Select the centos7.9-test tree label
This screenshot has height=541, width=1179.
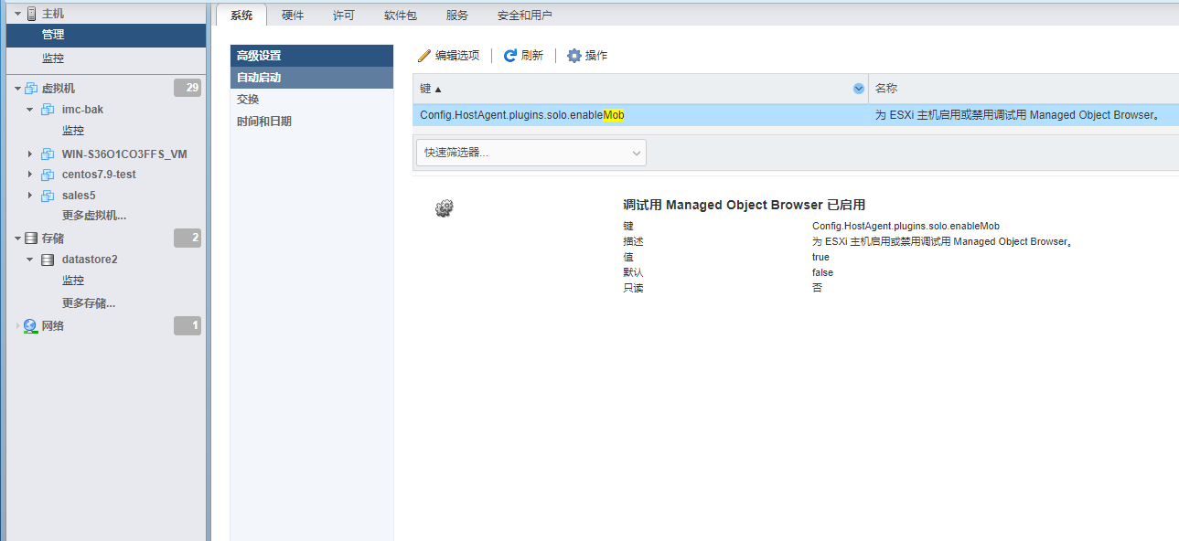99,175
